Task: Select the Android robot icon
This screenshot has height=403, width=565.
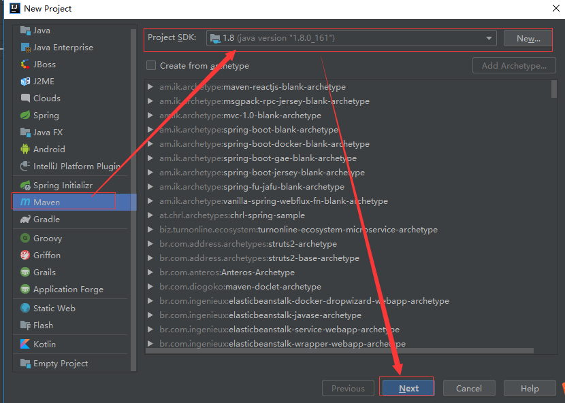Action: [25, 149]
